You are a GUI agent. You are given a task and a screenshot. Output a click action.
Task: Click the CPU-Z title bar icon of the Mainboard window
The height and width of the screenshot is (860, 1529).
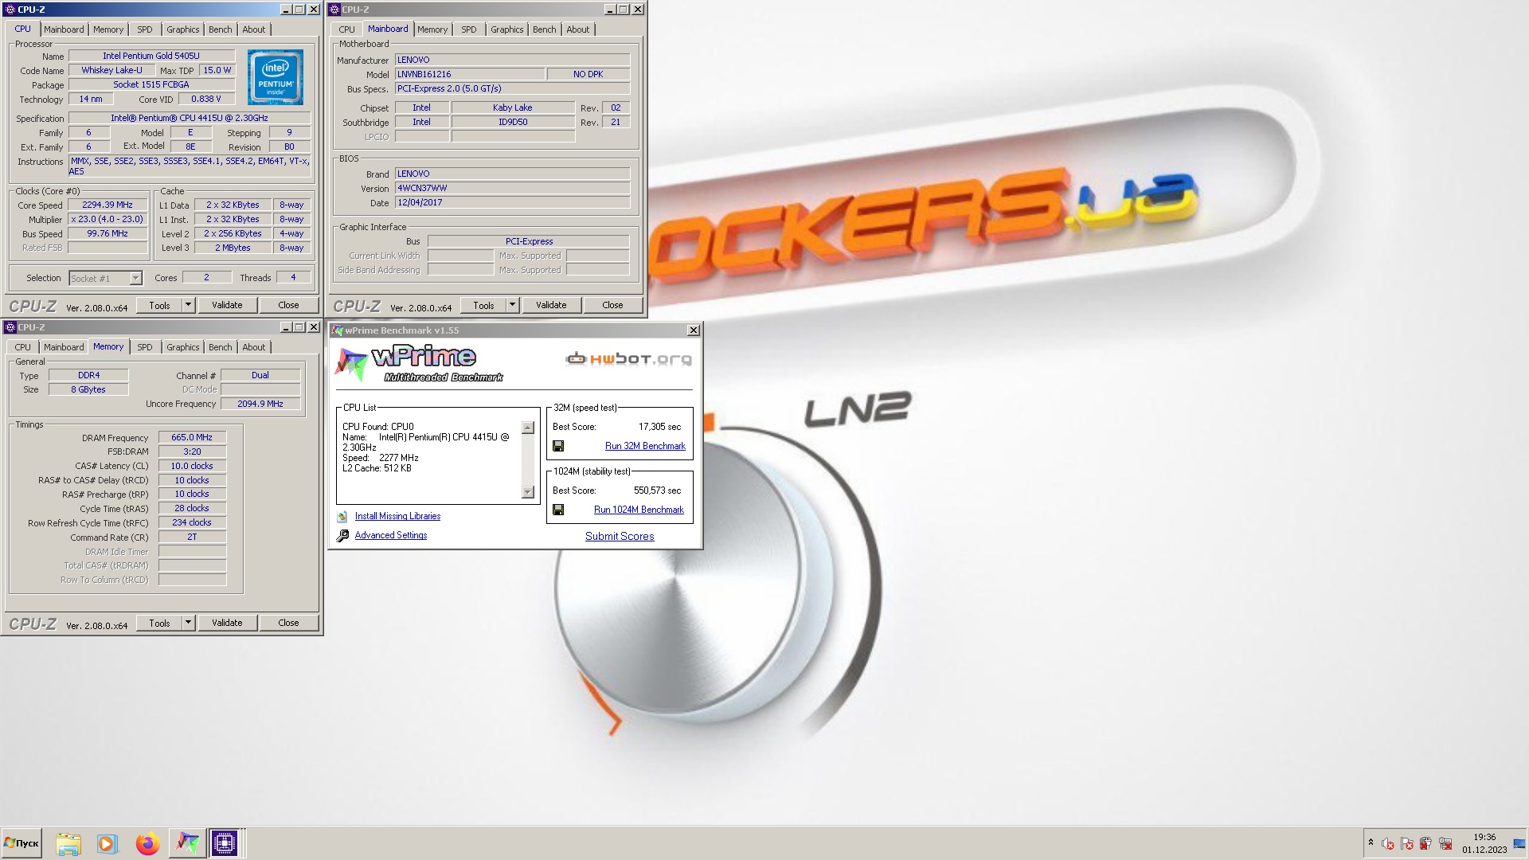tap(334, 10)
